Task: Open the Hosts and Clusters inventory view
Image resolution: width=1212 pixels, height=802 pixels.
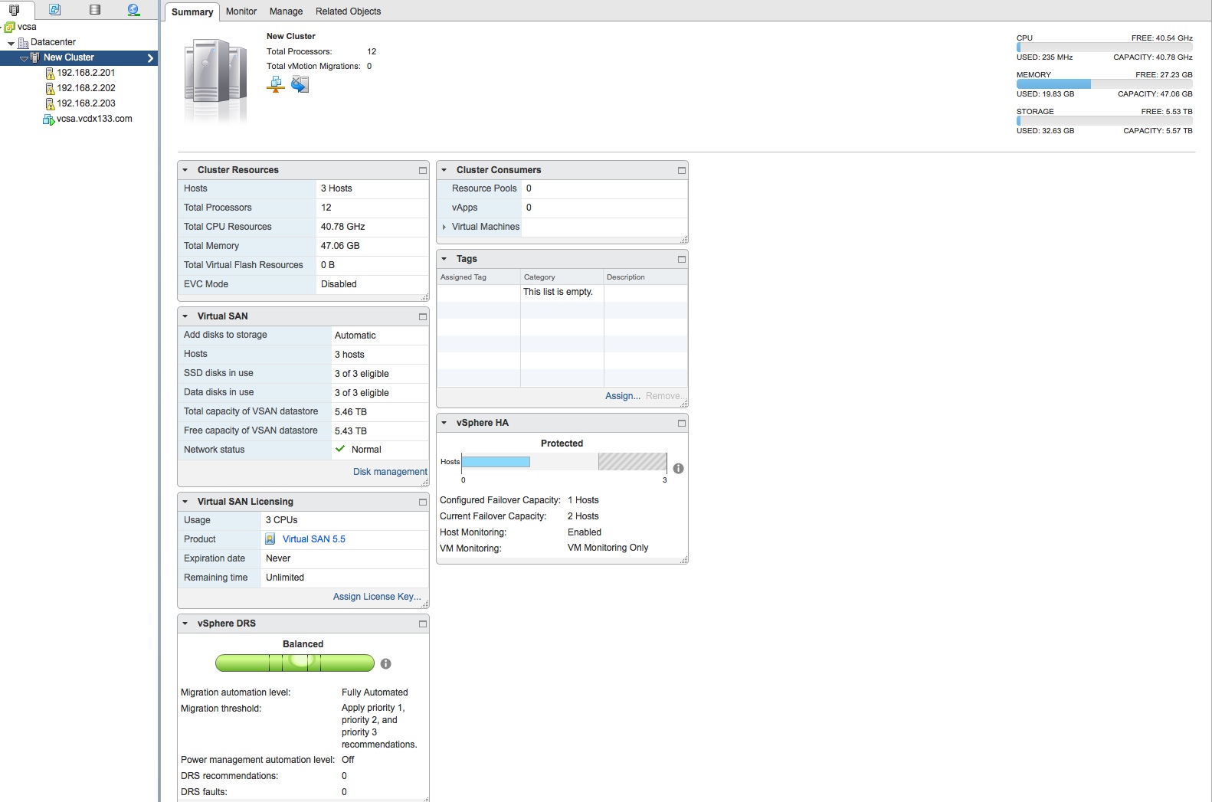Action: pos(14,10)
